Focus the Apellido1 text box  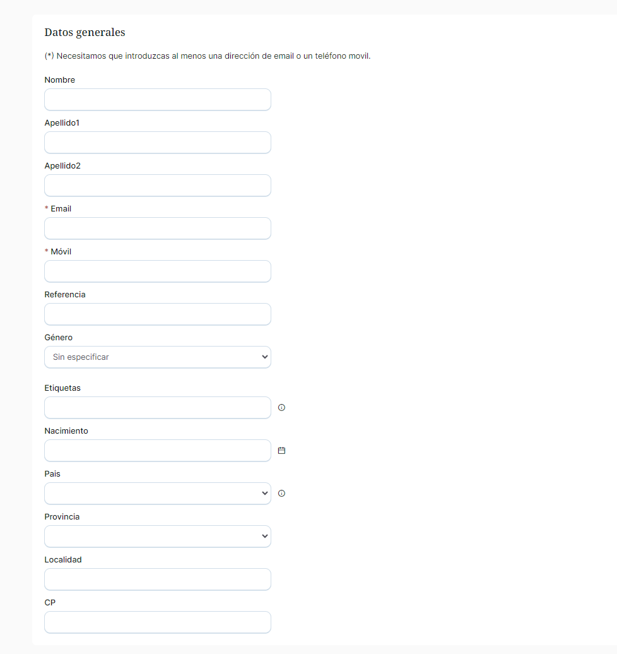(157, 143)
